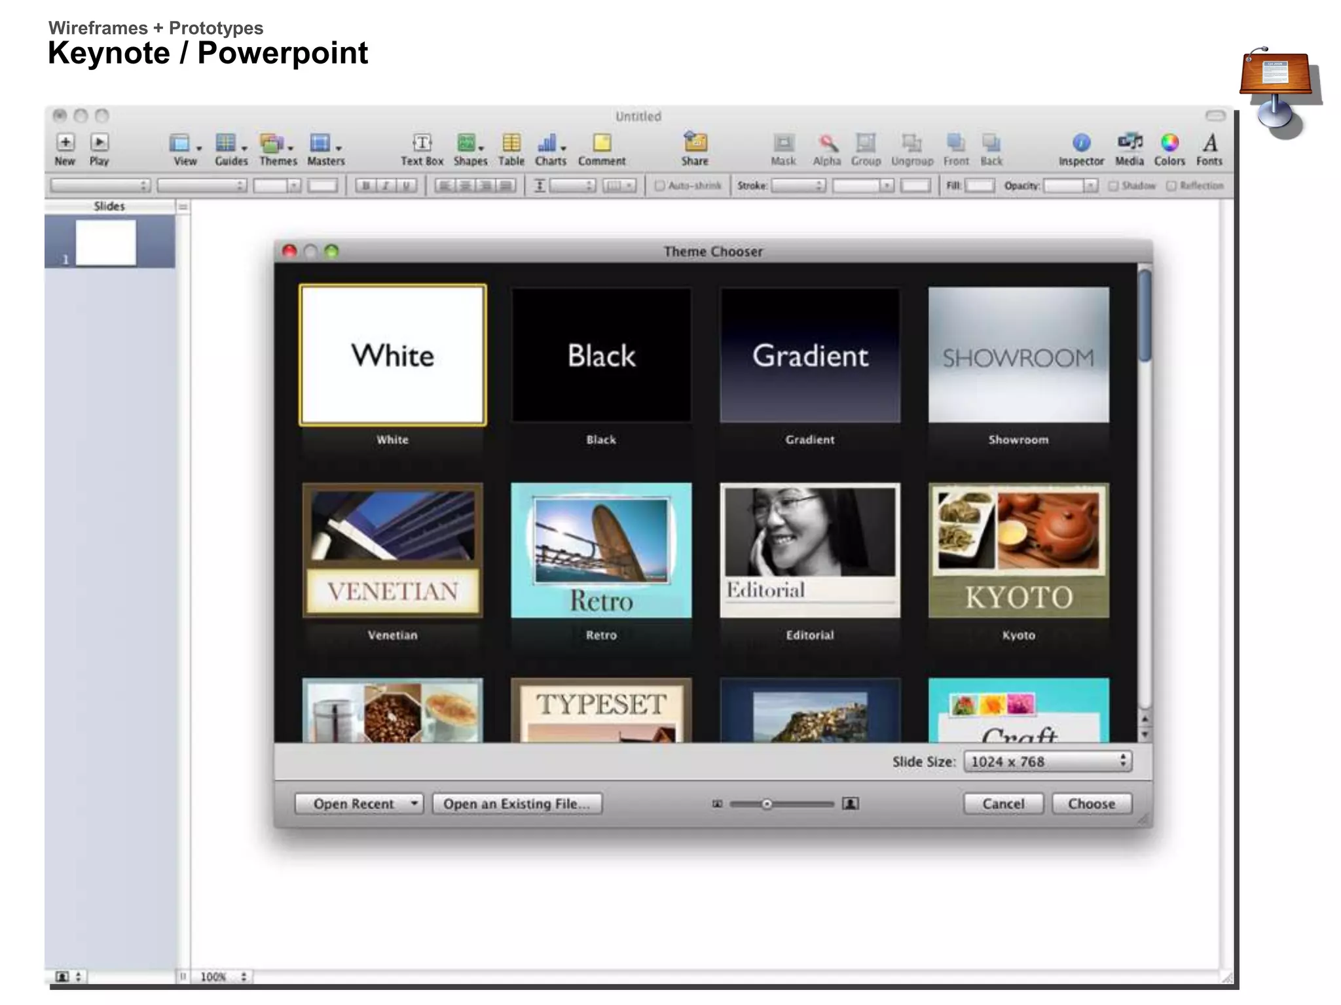Screen dimensions: 1341x1005
Task: Open the slide navigator view popup
Action: tap(68, 977)
